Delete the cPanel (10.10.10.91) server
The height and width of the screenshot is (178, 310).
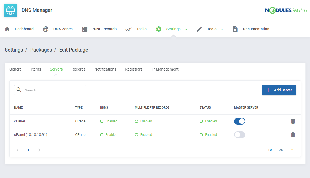pyautogui.click(x=293, y=135)
